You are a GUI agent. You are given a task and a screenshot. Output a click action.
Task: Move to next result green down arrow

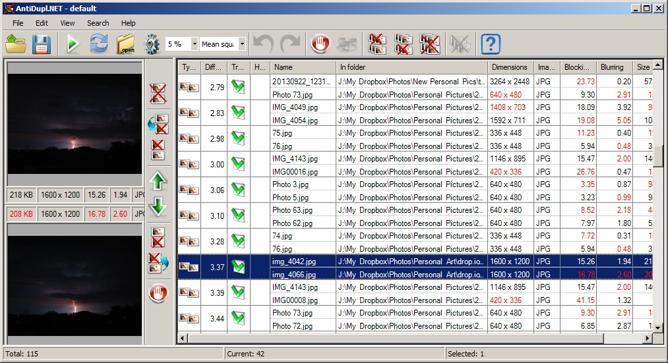pyautogui.click(x=158, y=208)
